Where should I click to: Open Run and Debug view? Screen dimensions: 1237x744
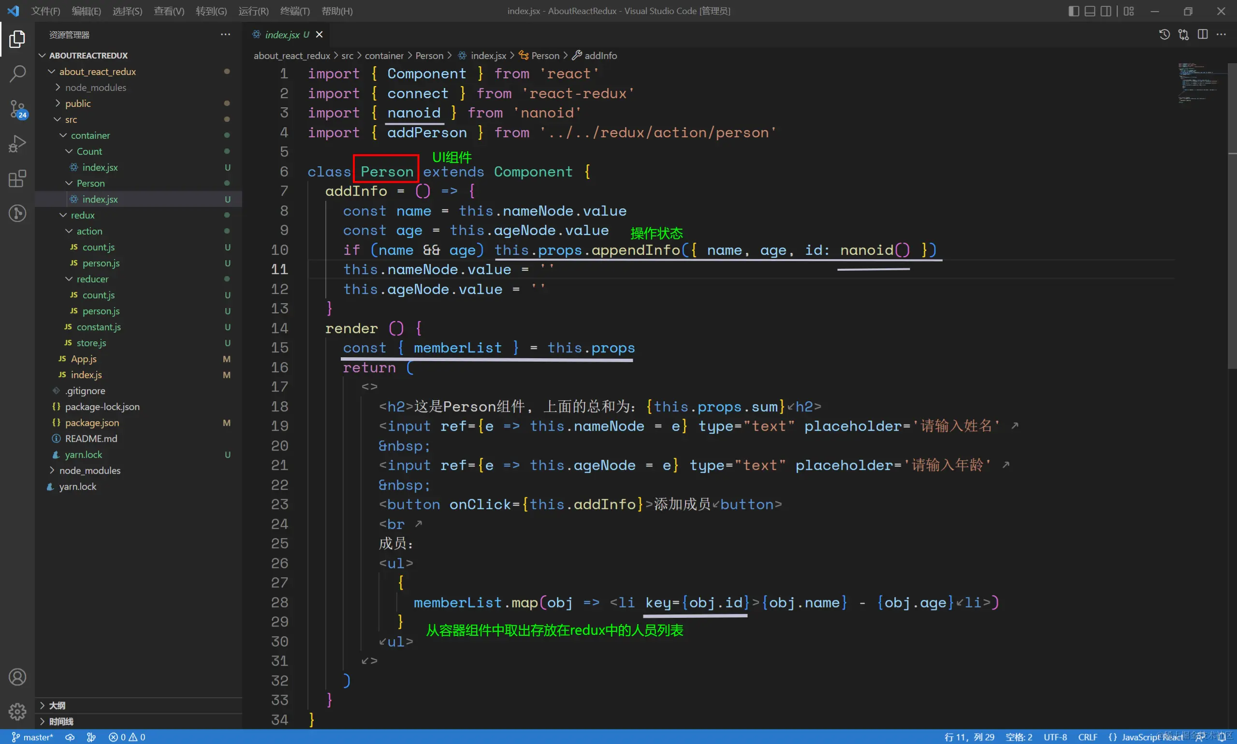point(17,144)
